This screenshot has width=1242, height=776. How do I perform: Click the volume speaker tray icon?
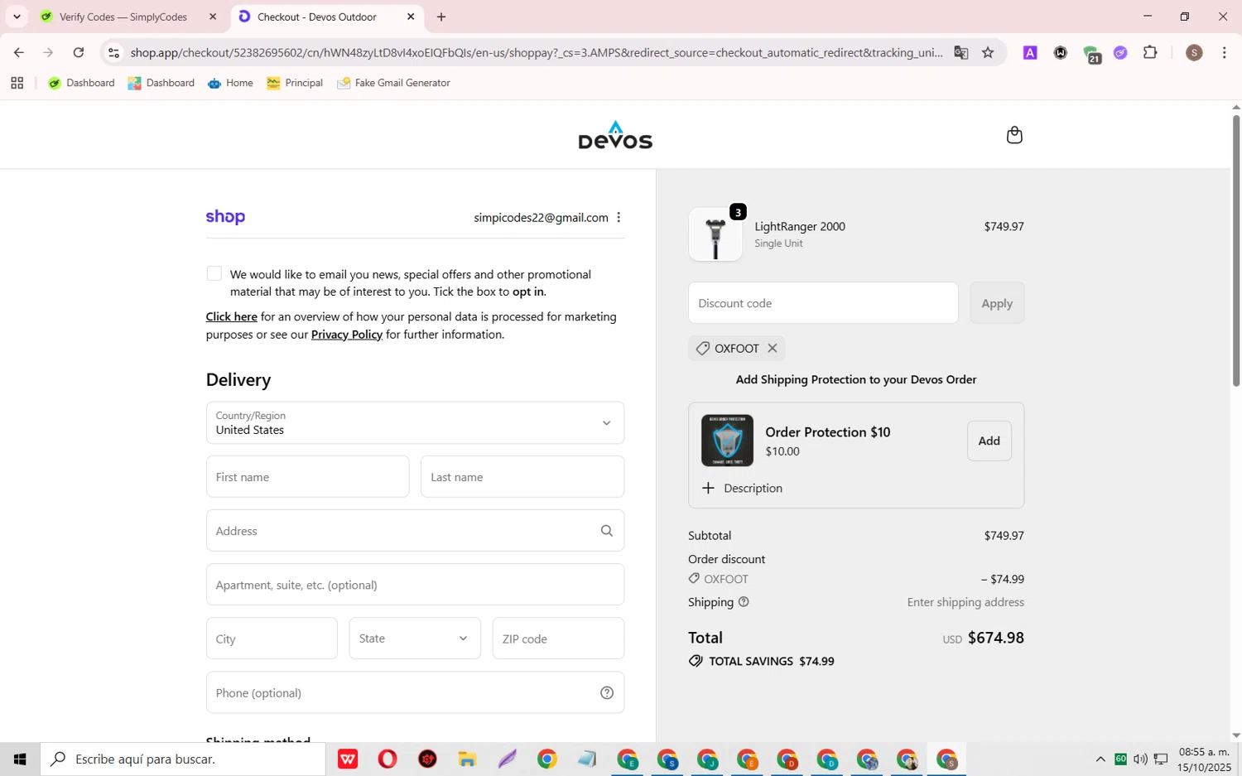(1140, 759)
